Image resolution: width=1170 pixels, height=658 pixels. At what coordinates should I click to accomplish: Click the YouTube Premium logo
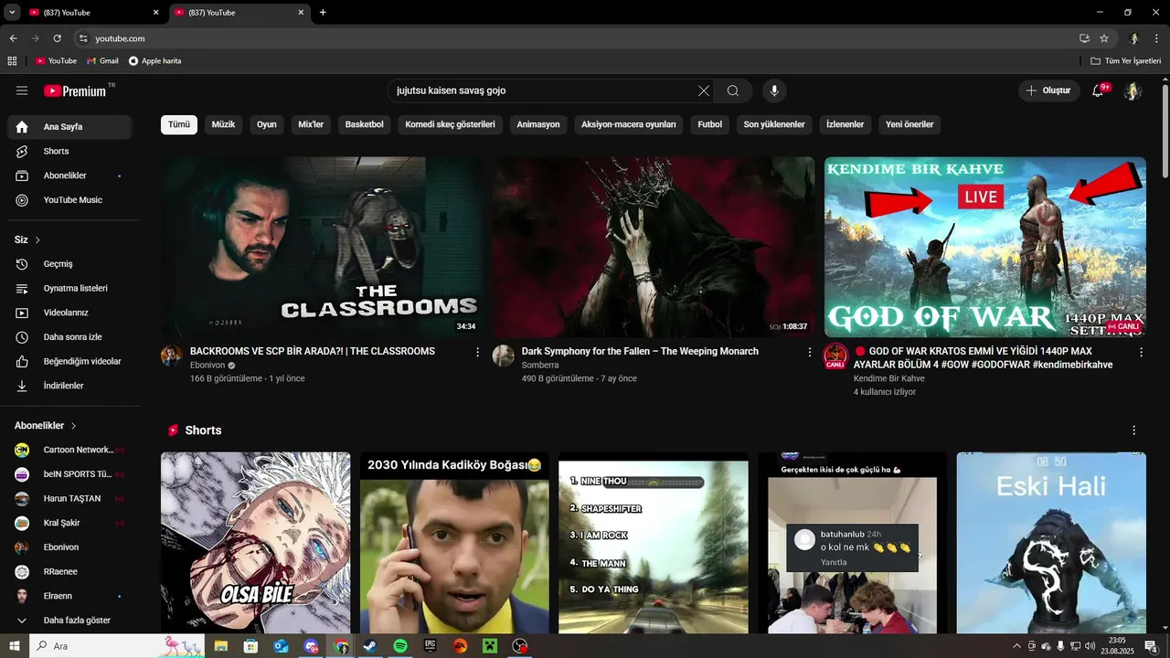pyautogui.click(x=76, y=90)
